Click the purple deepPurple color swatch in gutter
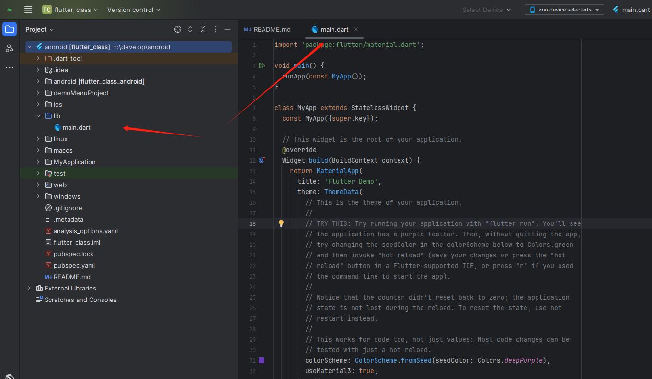The width and height of the screenshot is (652, 379). pyautogui.click(x=262, y=360)
